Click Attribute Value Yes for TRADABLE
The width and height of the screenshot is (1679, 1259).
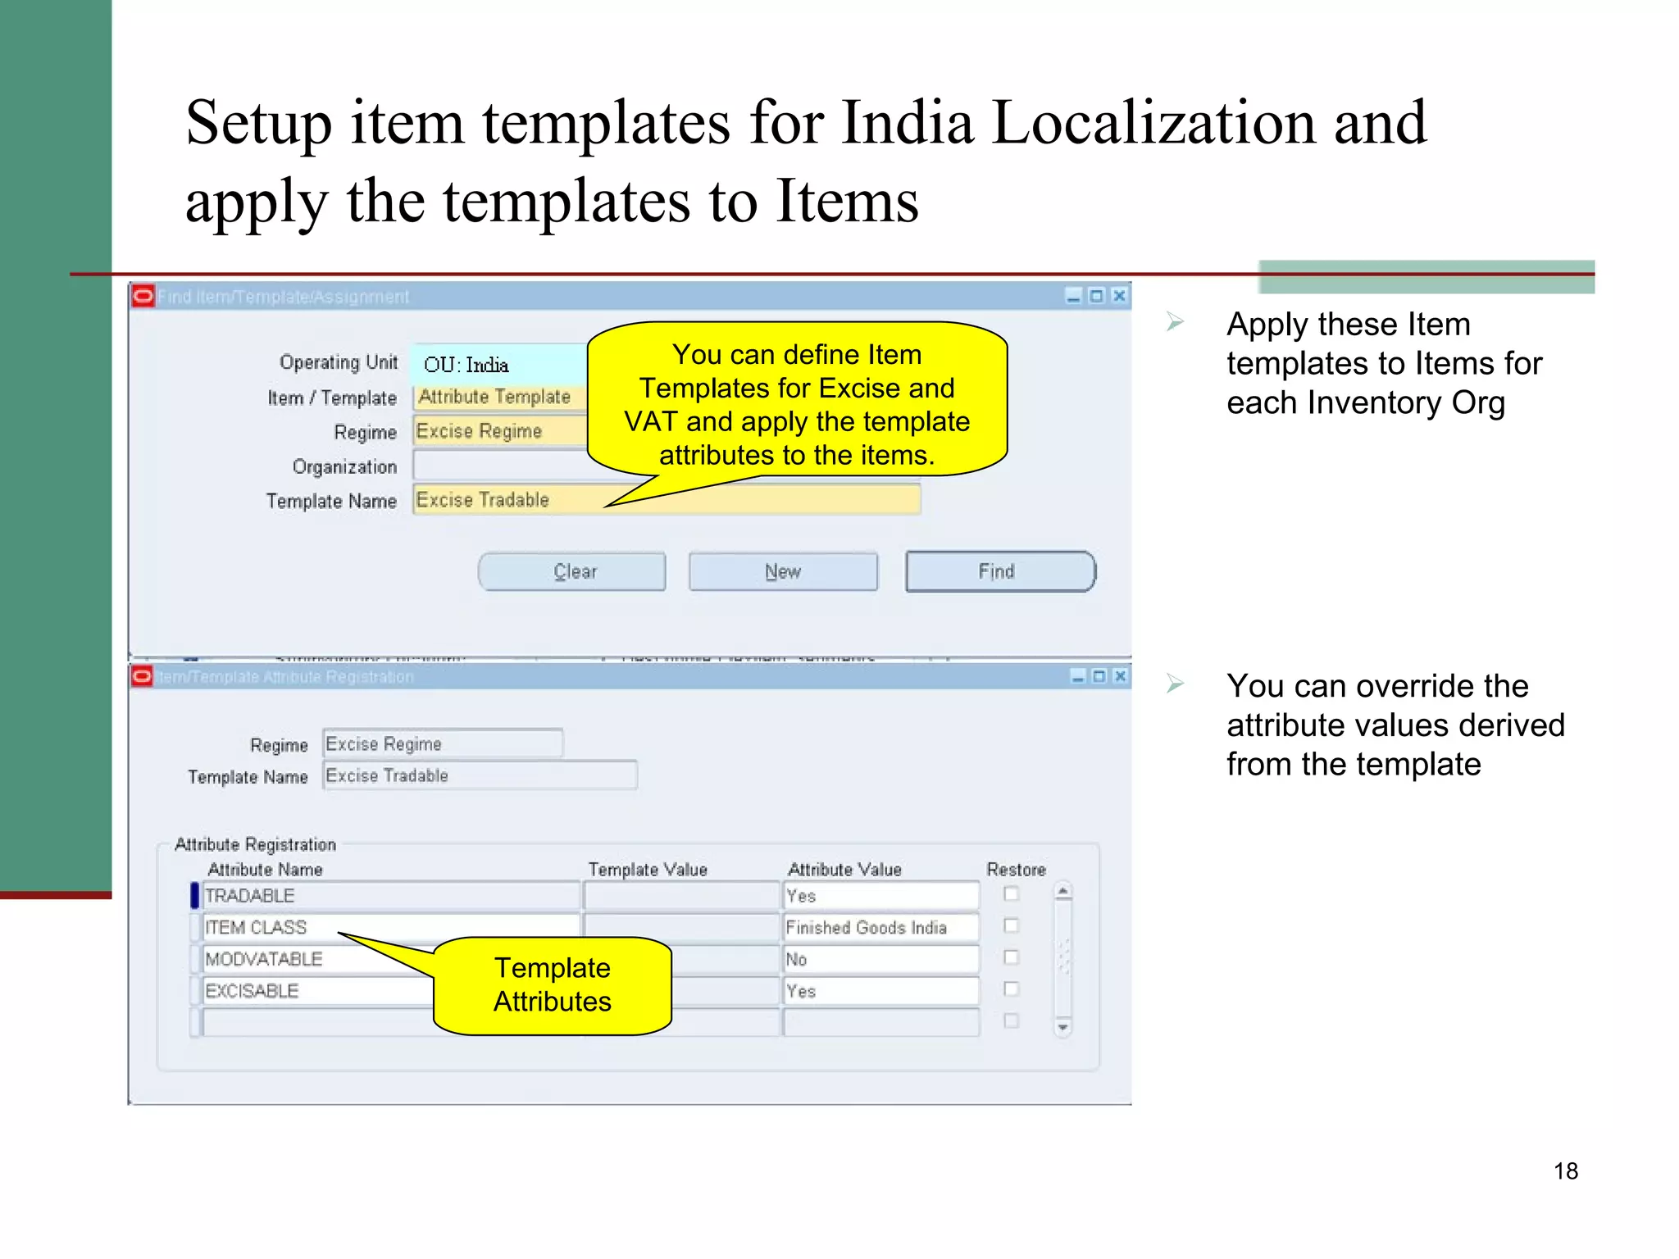(881, 896)
